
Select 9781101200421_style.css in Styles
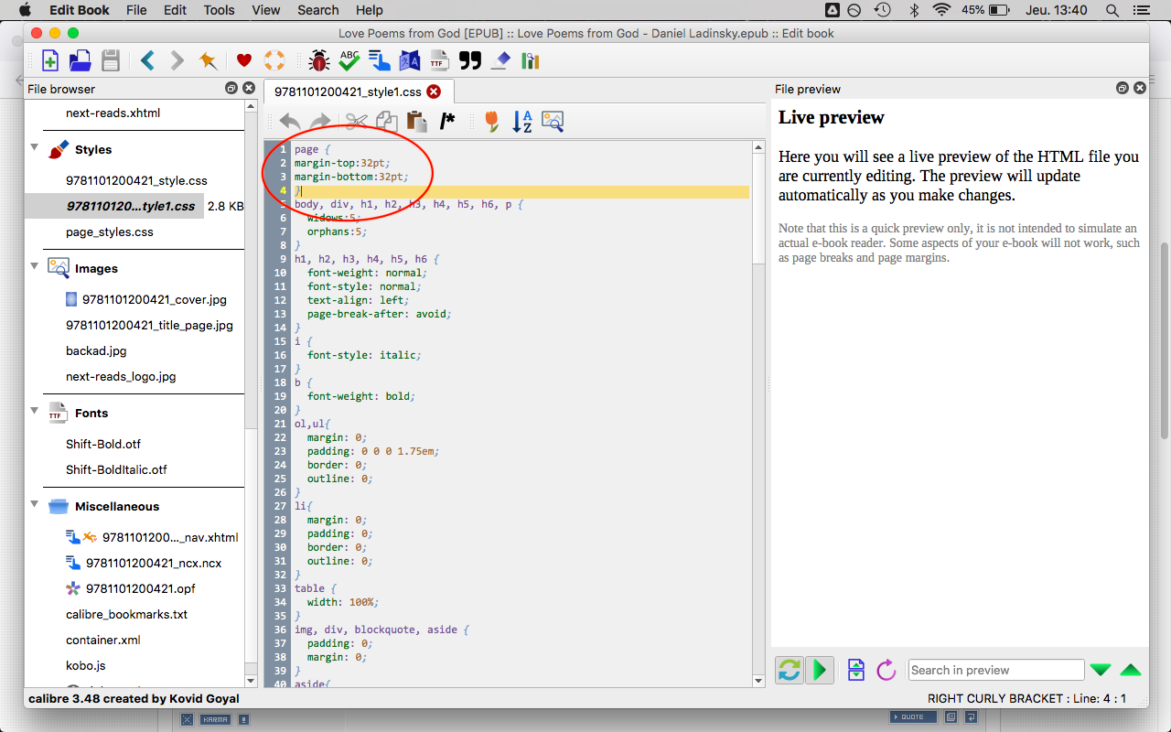[136, 180]
